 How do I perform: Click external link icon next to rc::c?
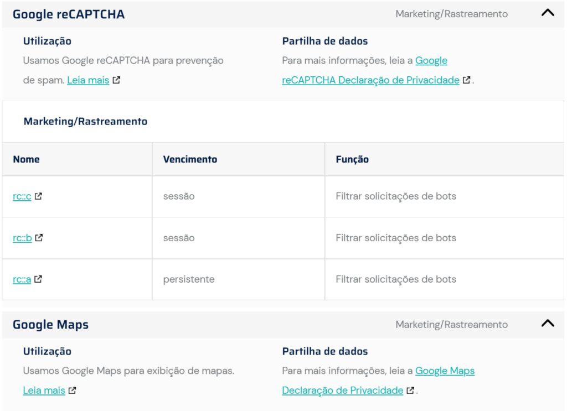(38, 196)
